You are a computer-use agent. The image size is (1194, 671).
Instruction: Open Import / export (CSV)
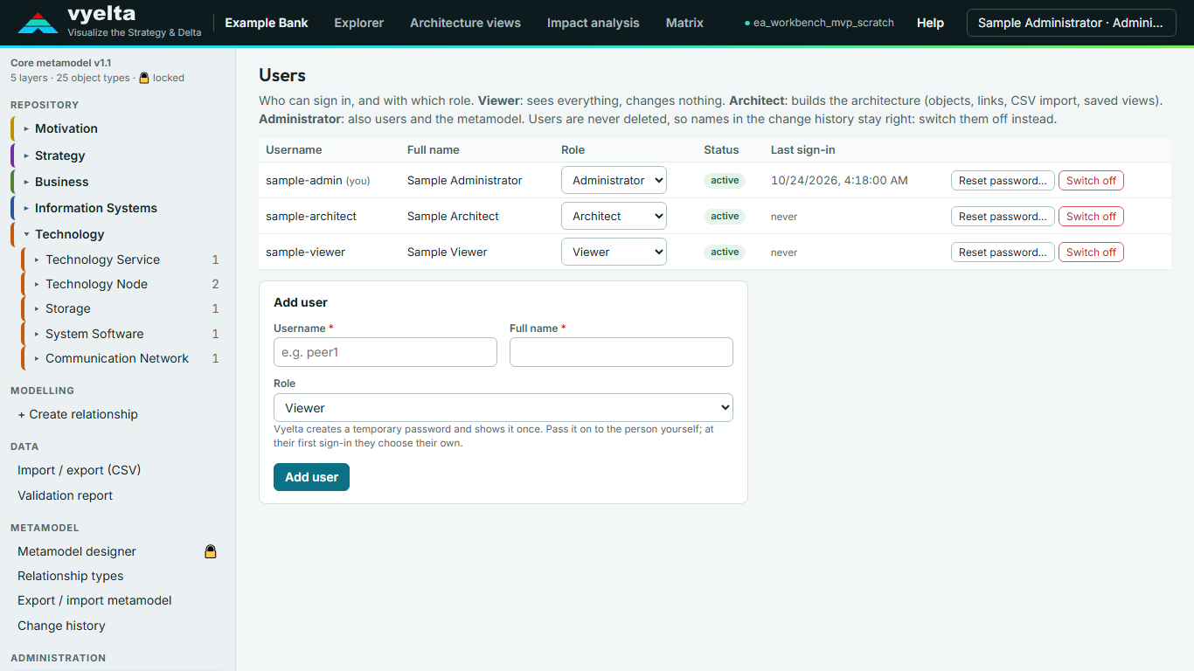coord(79,470)
